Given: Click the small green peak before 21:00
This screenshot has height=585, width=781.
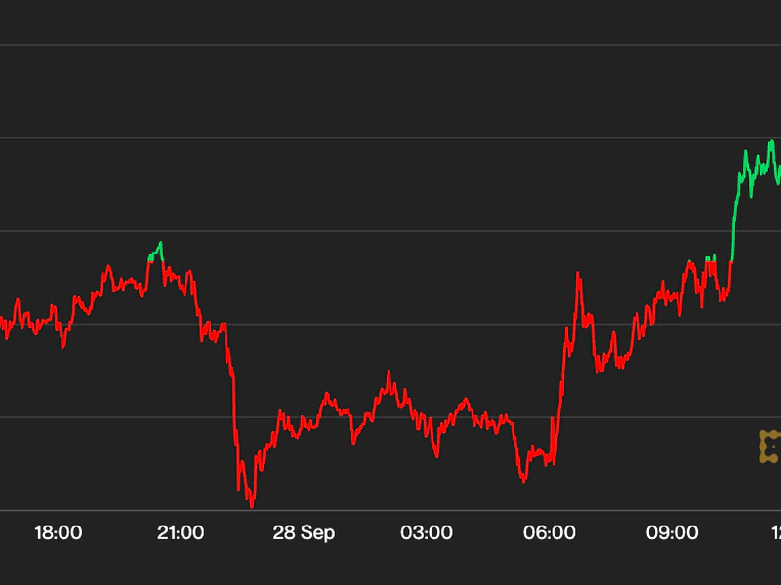Looking at the screenshot, I should [160, 244].
